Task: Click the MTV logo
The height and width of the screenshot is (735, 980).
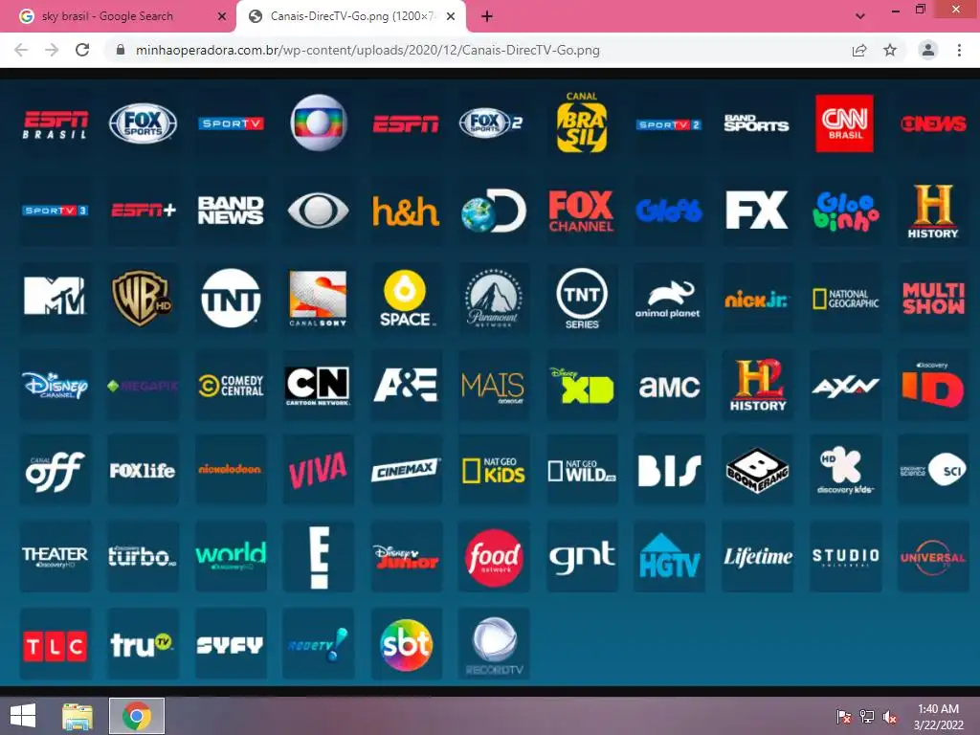Action: pyautogui.click(x=56, y=297)
